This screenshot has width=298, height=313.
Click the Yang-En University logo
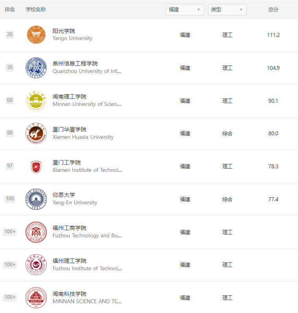click(36, 199)
